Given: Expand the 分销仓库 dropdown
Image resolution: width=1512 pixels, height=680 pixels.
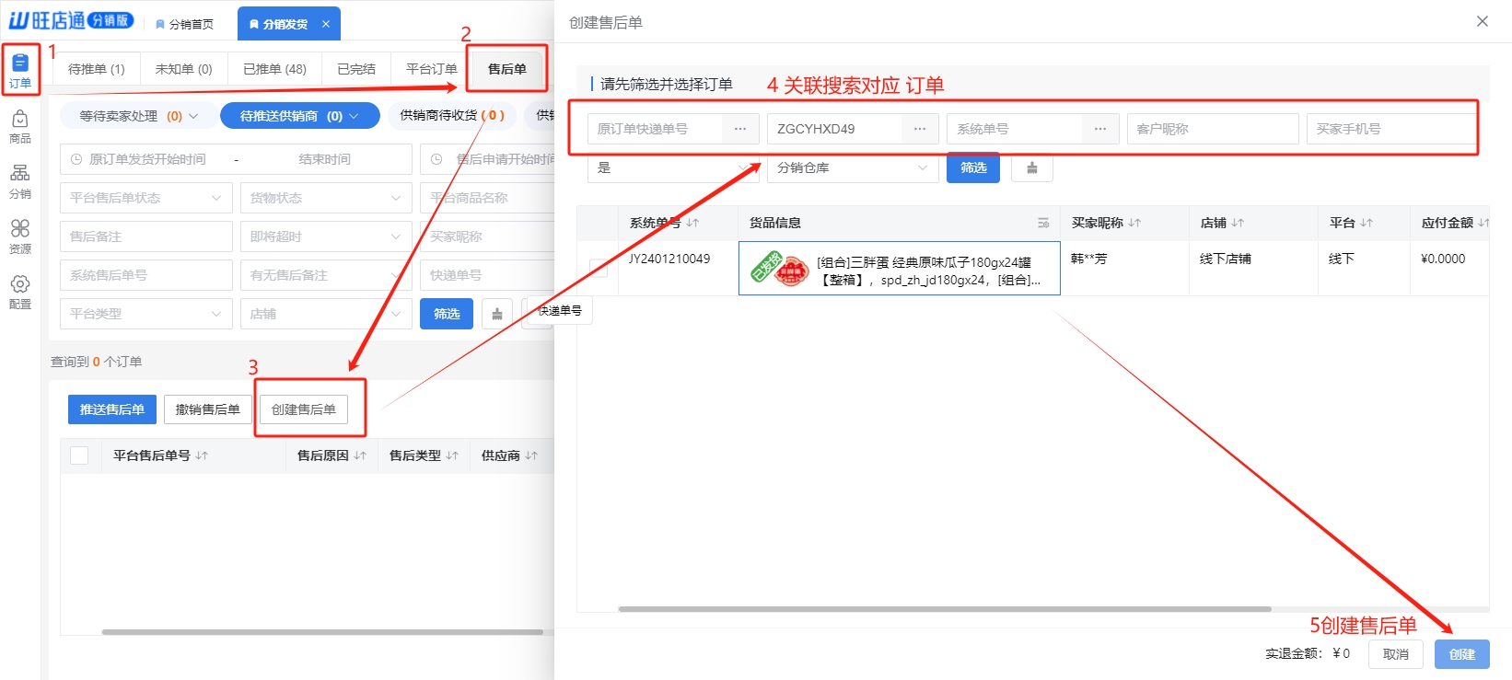Looking at the screenshot, I should (x=851, y=167).
